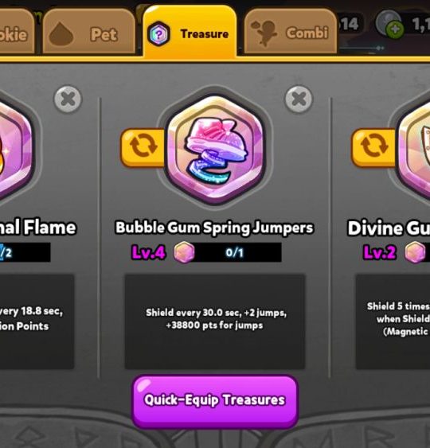The height and width of the screenshot is (448, 430).
Task: Swap the Divine Guard treasure with the refresh icon
Action: point(374,146)
